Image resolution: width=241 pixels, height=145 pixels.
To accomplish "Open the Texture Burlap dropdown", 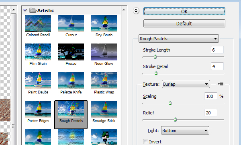I will [x=186, y=84].
